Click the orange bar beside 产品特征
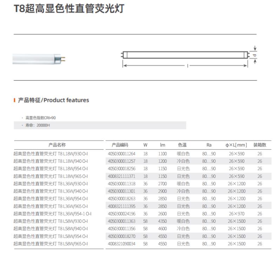 [14, 100]
